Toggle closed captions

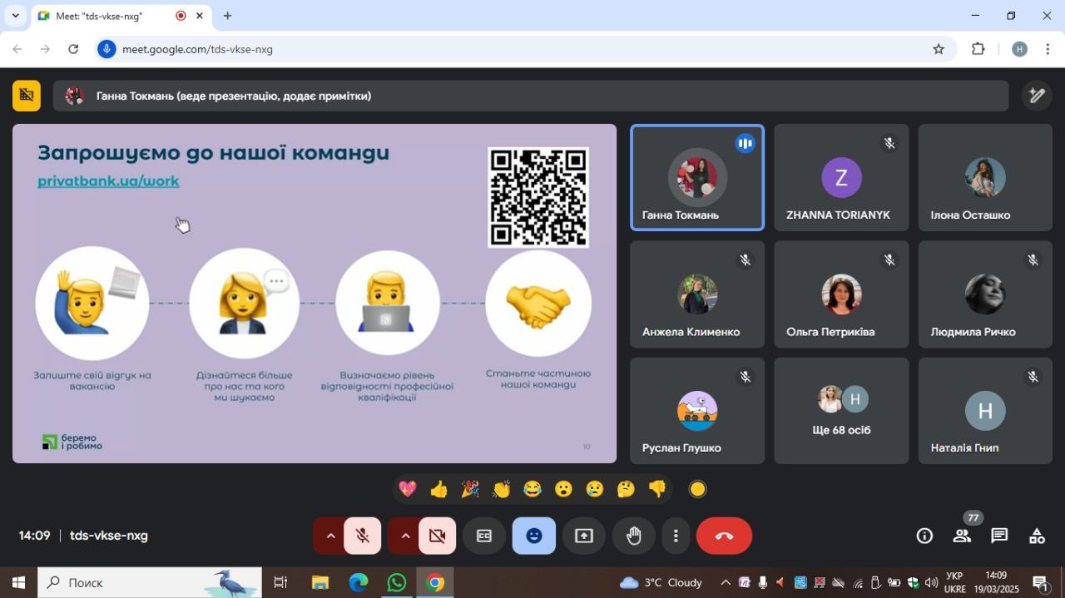tap(483, 536)
